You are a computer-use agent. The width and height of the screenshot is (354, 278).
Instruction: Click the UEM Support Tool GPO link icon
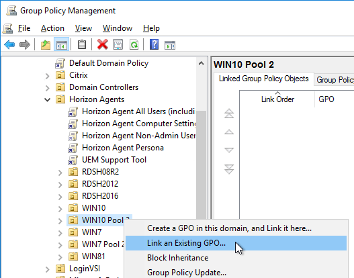[73, 160]
